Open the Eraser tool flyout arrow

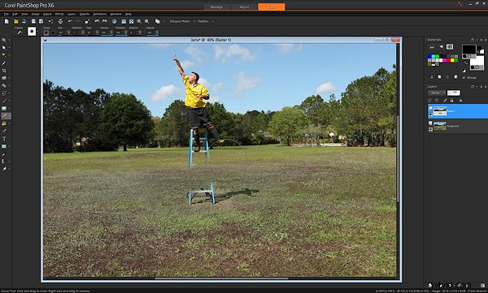tap(9, 116)
